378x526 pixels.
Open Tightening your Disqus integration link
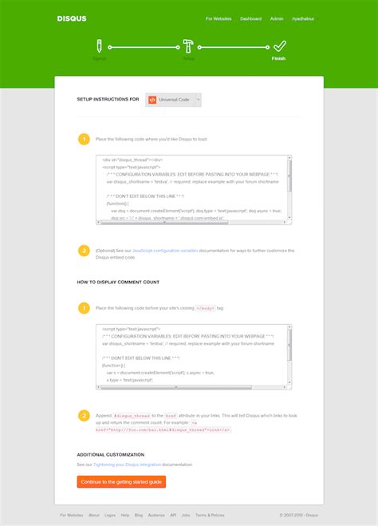(127, 465)
